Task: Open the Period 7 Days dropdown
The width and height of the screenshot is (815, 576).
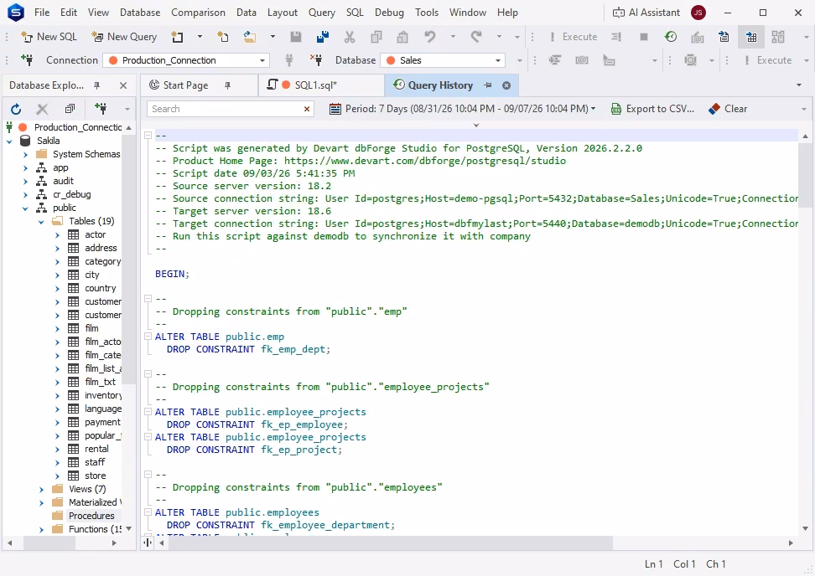Action: pyautogui.click(x=463, y=109)
